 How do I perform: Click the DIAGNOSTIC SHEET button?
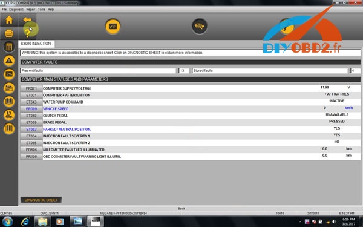coord(41,200)
